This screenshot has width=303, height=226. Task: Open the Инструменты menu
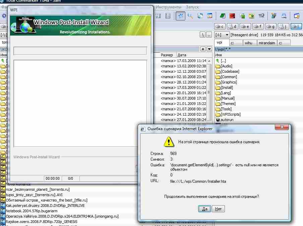[169, 7]
